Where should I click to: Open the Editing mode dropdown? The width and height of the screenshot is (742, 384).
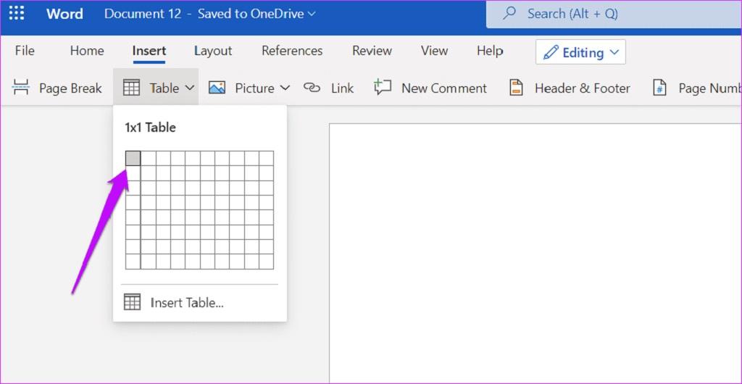pyautogui.click(x=580, y=52)
